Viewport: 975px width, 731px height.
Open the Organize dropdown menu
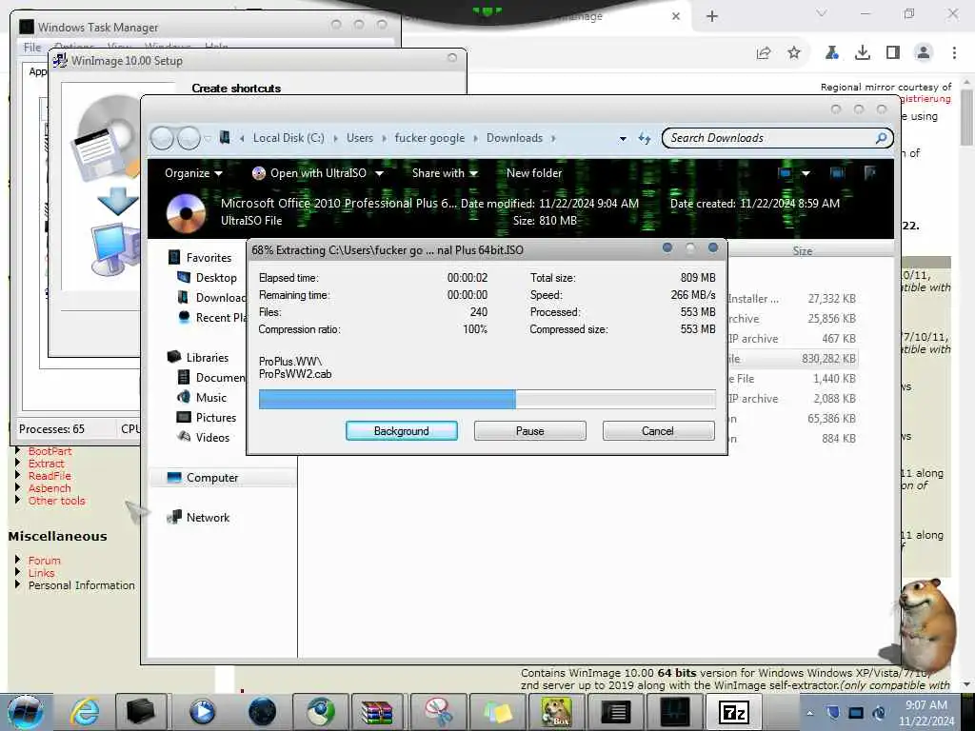(193, 173)
